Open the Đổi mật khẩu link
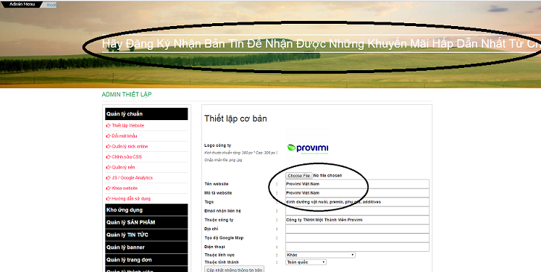The width and height of the screenshot is (541, 272). [x=125, y=136]
